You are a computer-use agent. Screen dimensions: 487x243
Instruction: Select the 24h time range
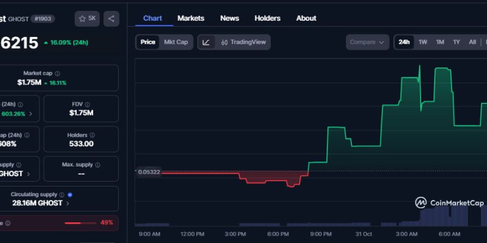click(x=404, y=42)
